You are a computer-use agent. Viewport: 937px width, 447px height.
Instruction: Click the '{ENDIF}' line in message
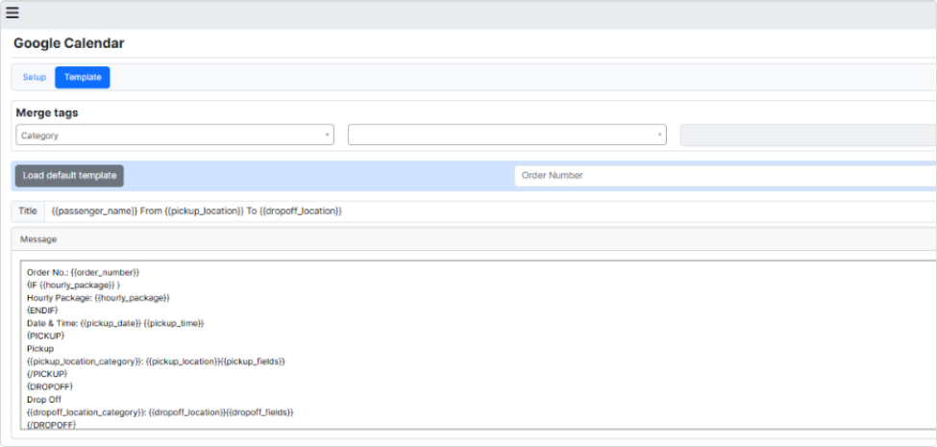pos(42,310)
